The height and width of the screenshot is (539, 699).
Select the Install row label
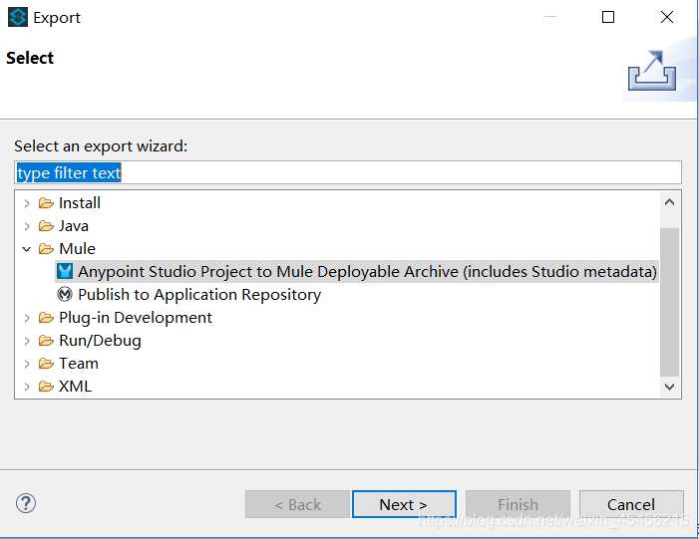[x=80, y=202]
